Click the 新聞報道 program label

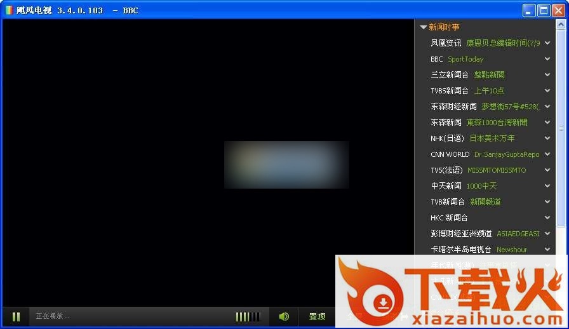click(485, 202)
